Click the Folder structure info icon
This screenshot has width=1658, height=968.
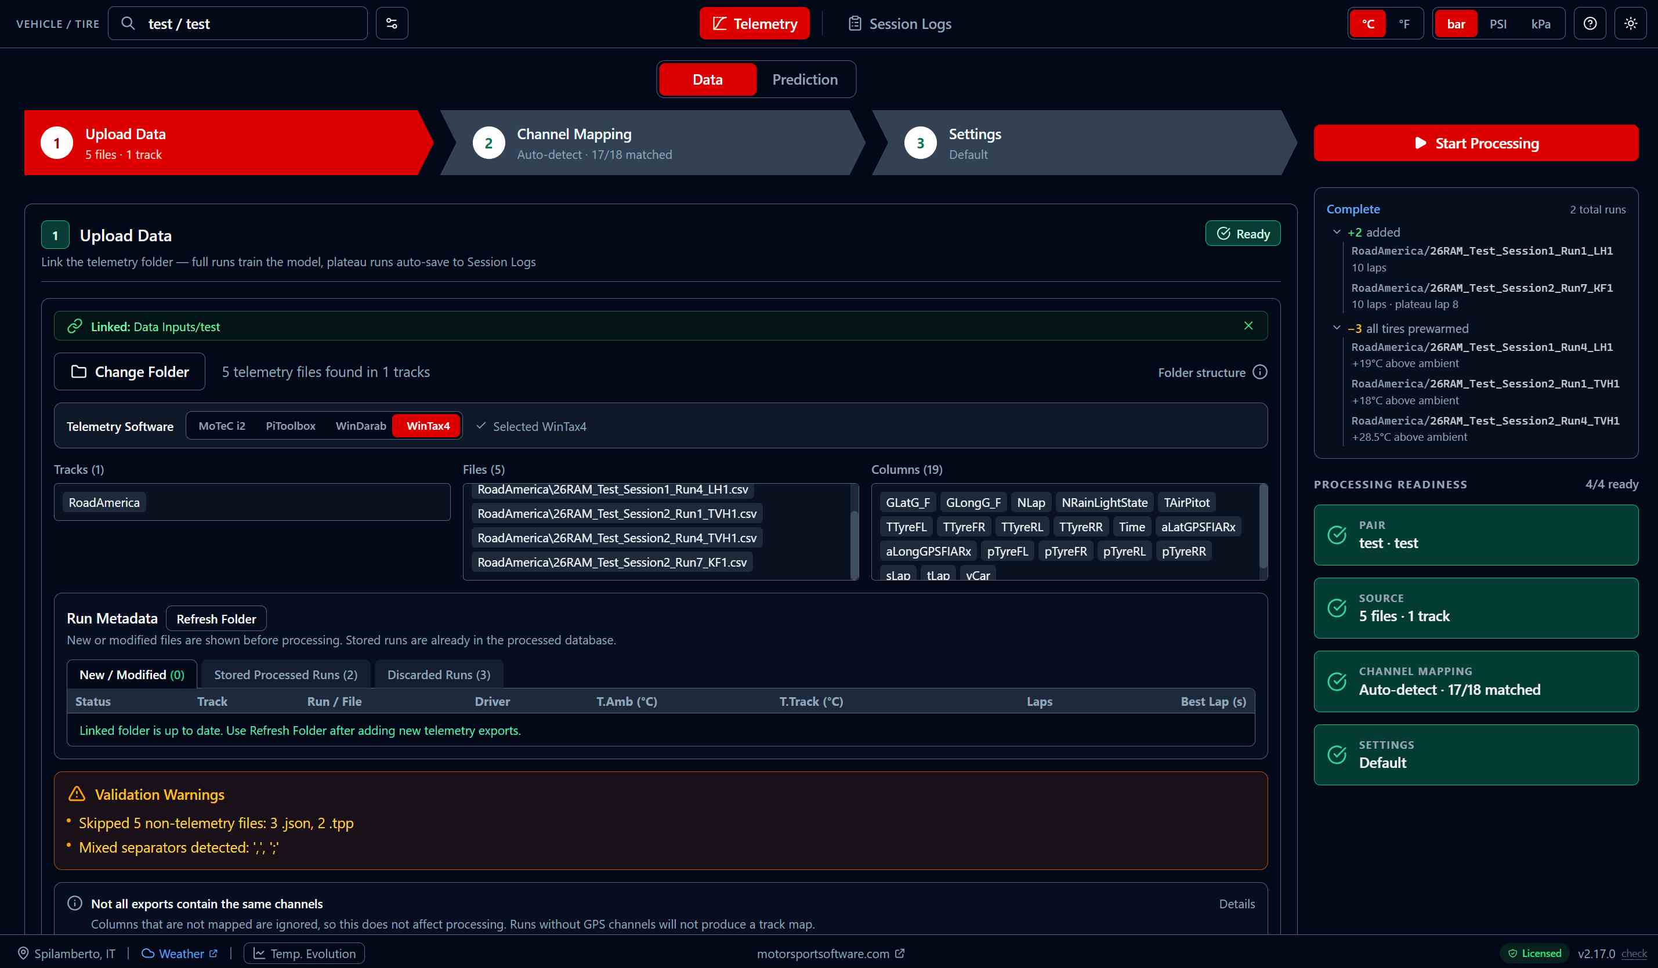tap(1259, 372)
